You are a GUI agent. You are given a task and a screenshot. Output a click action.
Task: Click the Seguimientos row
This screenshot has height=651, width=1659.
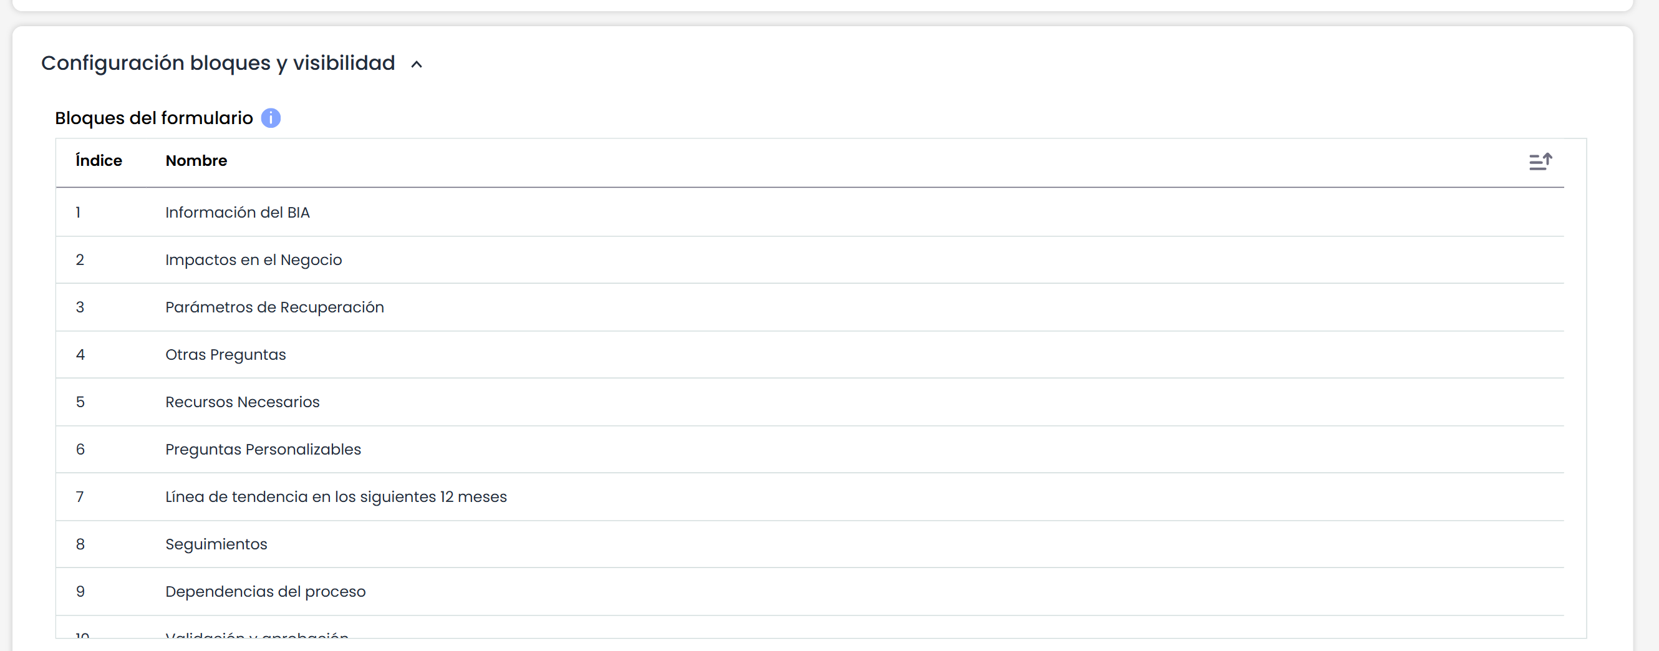click(810, 544)
